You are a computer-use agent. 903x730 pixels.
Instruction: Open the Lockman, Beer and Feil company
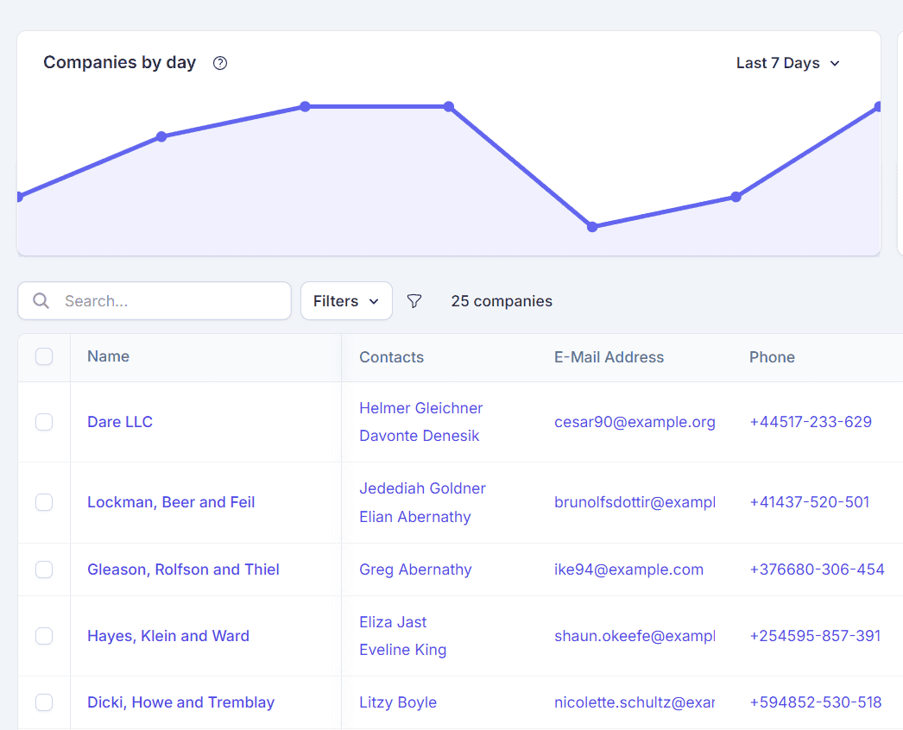(171, 502)
